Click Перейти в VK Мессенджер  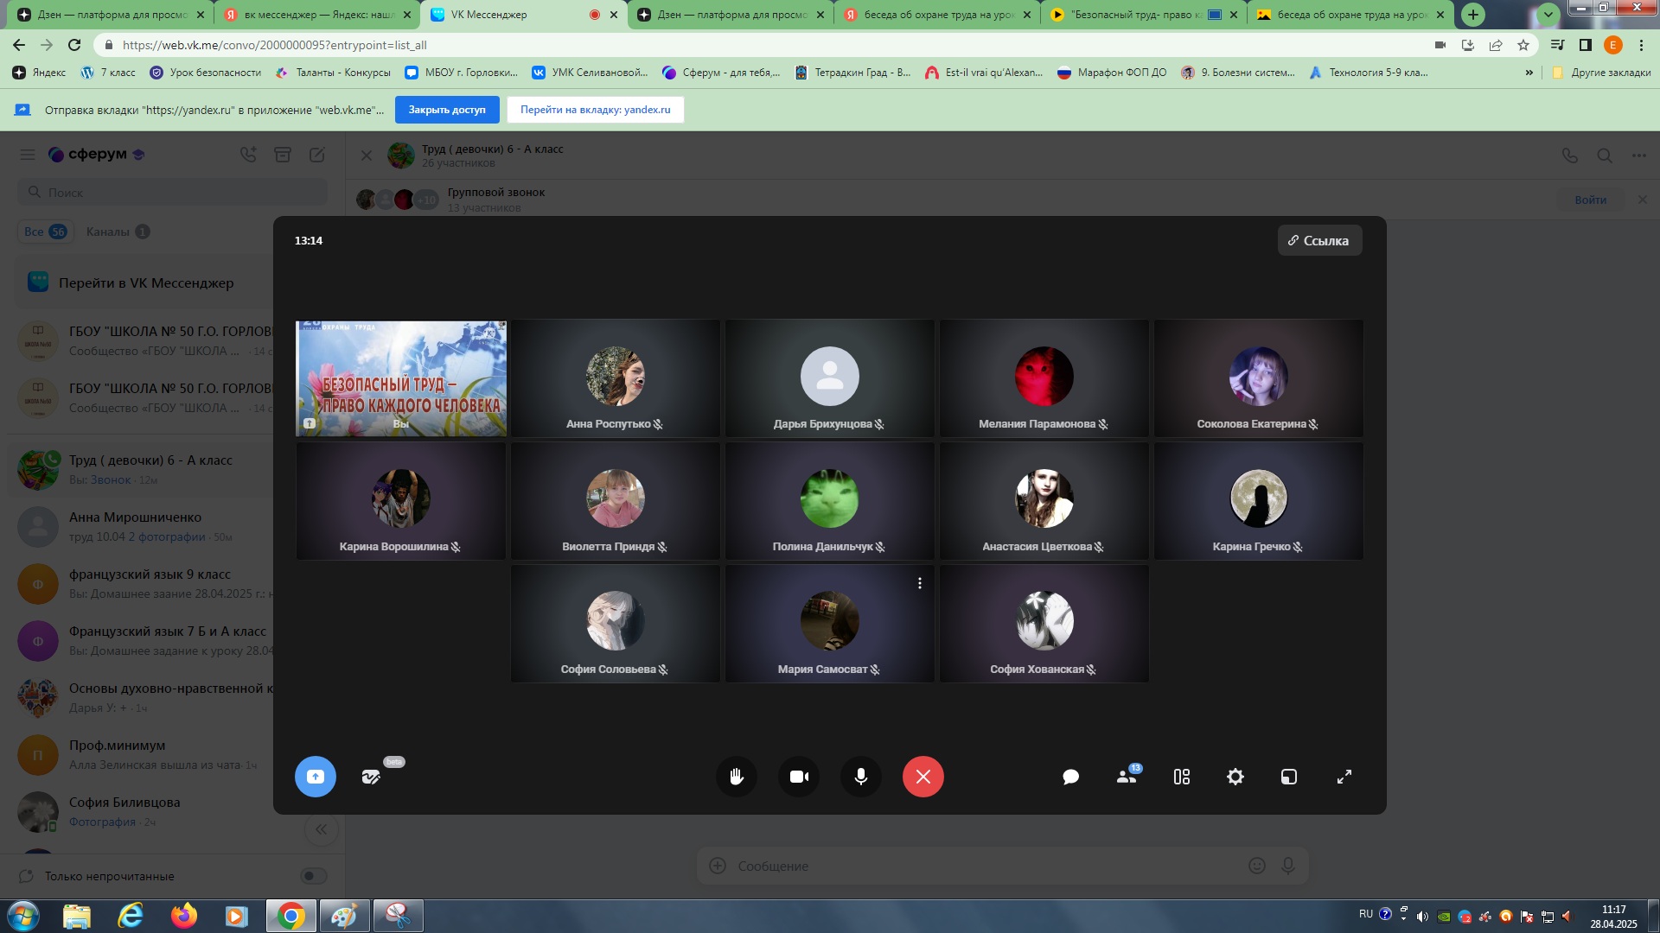[145, 282]
